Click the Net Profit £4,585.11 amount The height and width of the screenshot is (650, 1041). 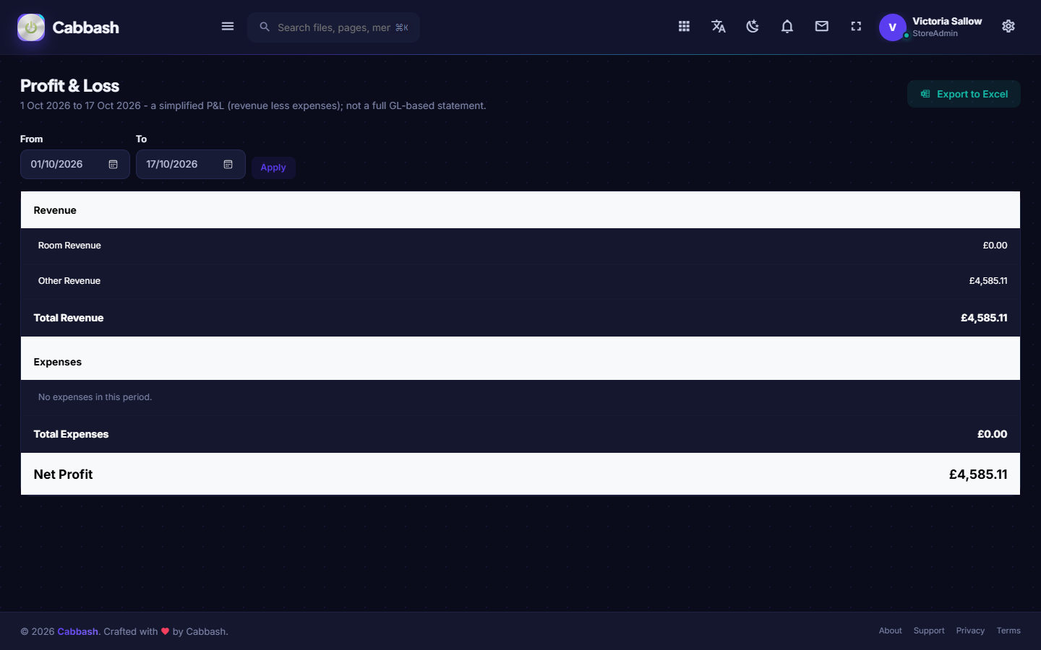(x=978, y=474)
